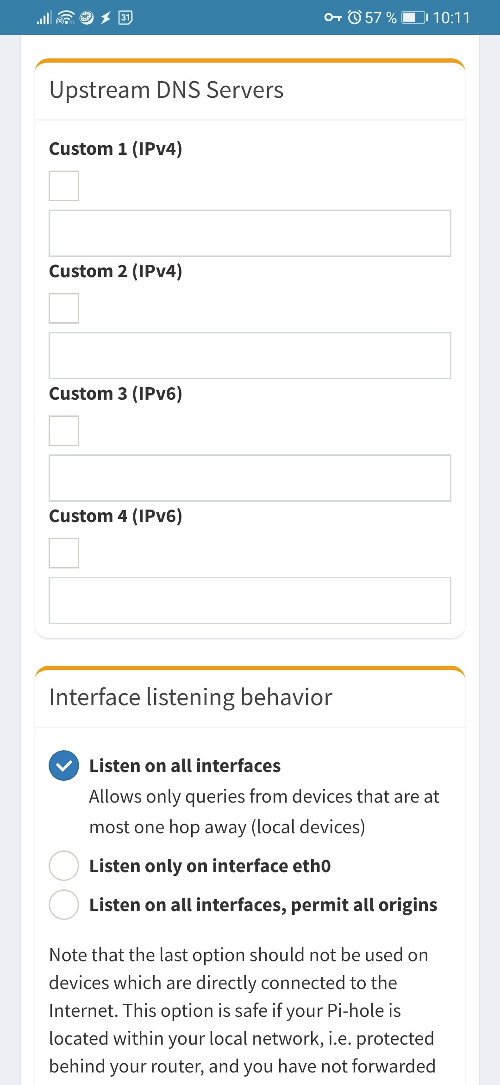This screenshot has height=1085, width=500.
Task: Click the Custom 2 (IPv4) text box
Action: click(x=250, y=356)
